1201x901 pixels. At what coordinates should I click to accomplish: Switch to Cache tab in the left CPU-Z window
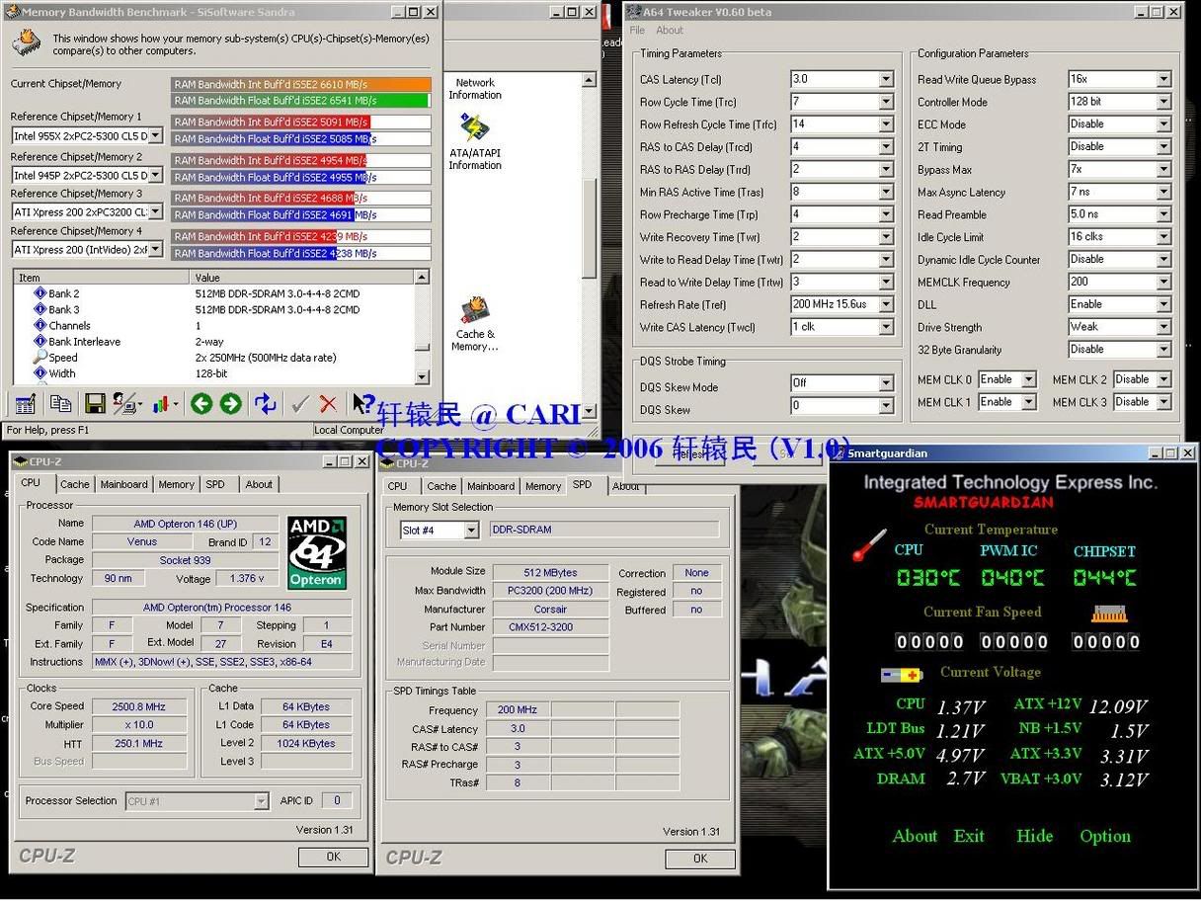pos(75,485)
